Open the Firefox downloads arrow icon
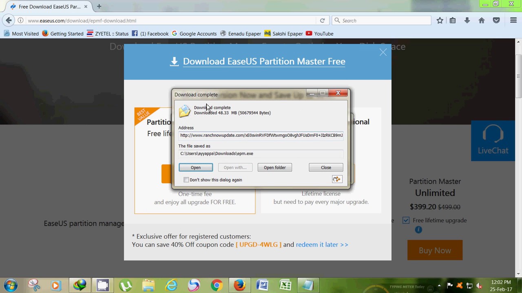 tap(467, 20)
